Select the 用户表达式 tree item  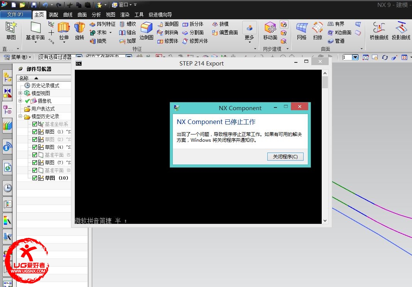(43, 109)
